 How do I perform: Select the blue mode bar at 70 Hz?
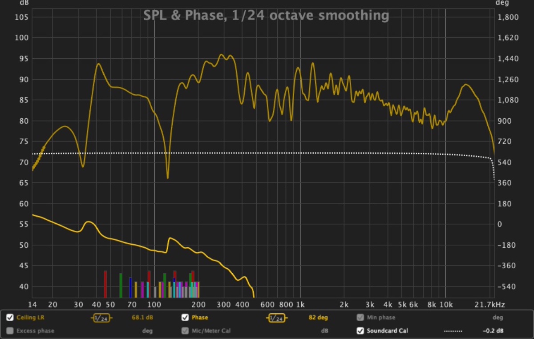(130, 287)
